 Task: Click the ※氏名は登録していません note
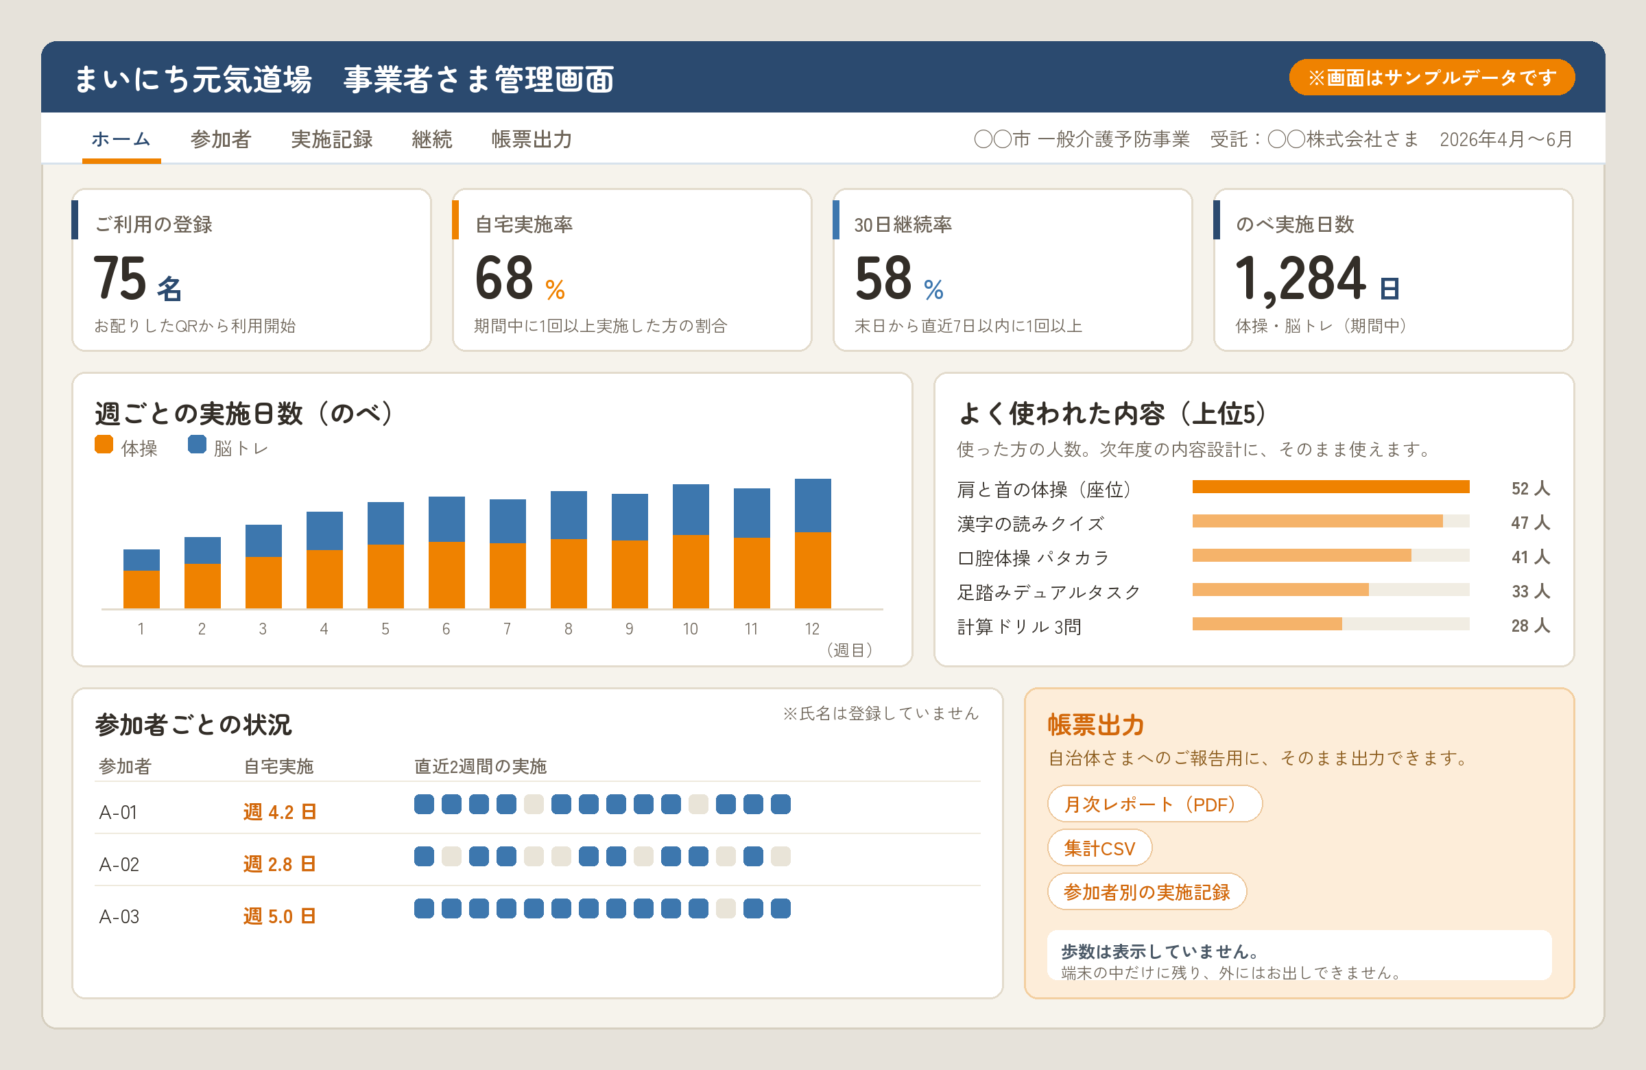coord(881,713)
